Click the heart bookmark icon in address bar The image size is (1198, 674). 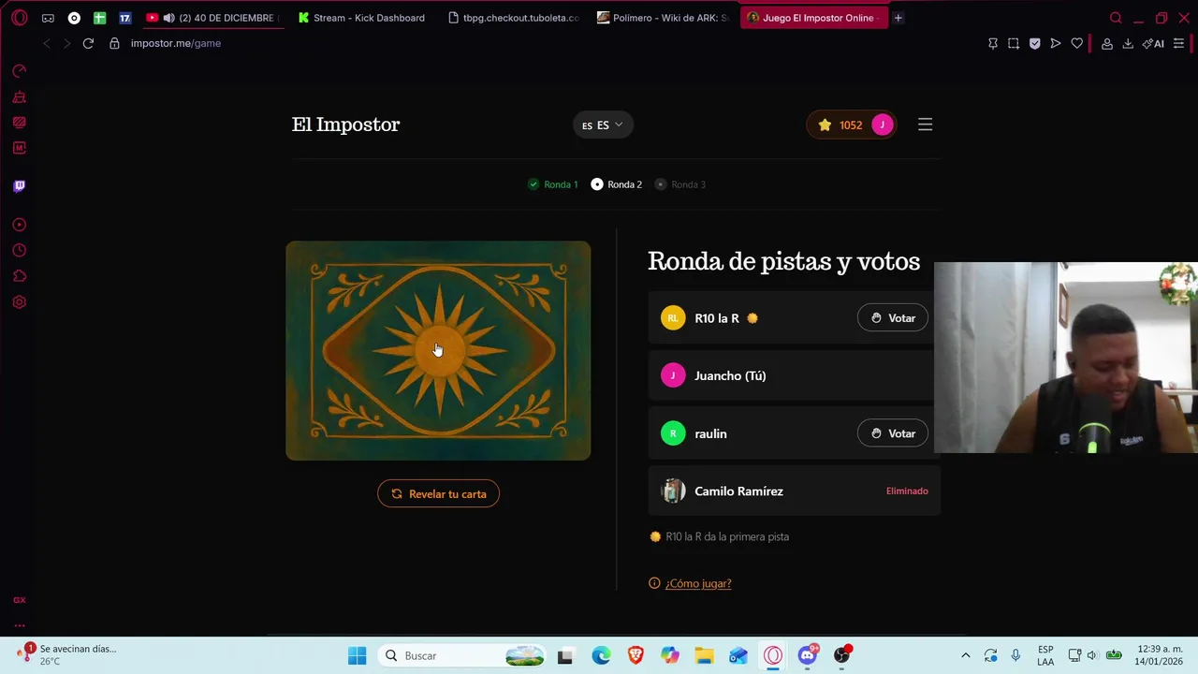[1076, 43]
